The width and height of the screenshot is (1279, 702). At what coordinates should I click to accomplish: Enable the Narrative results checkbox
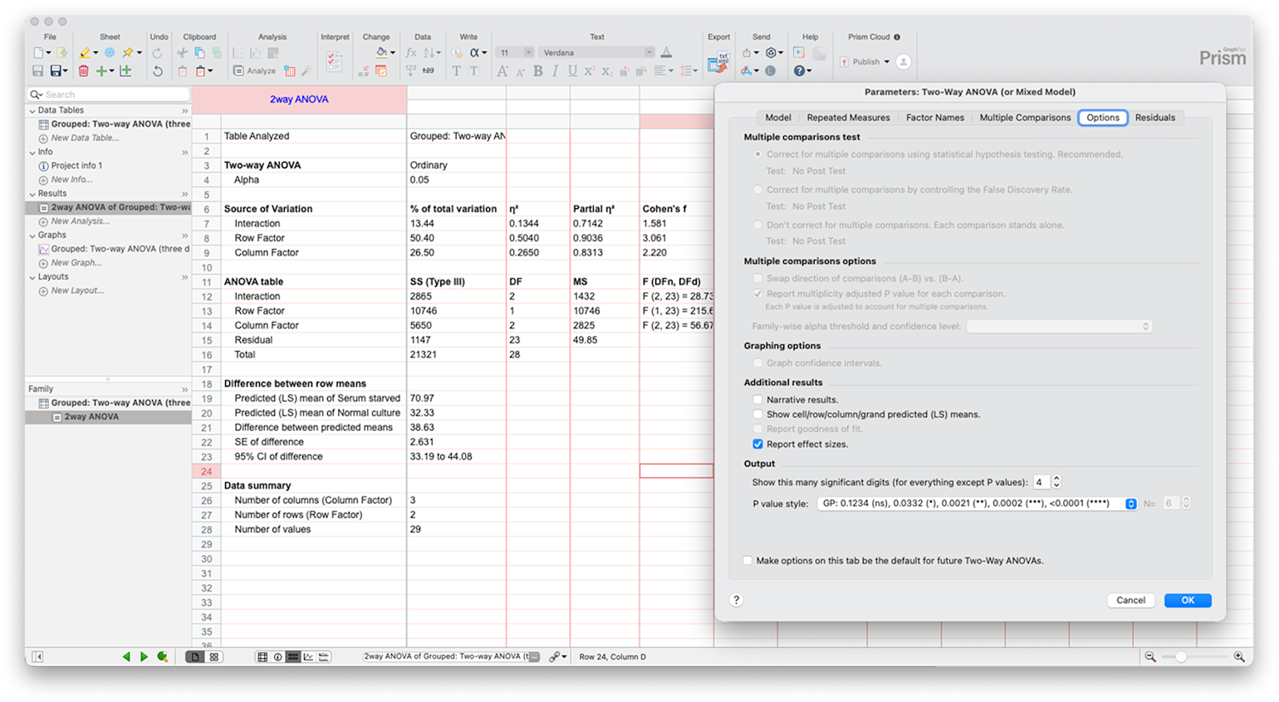(757, 400)
